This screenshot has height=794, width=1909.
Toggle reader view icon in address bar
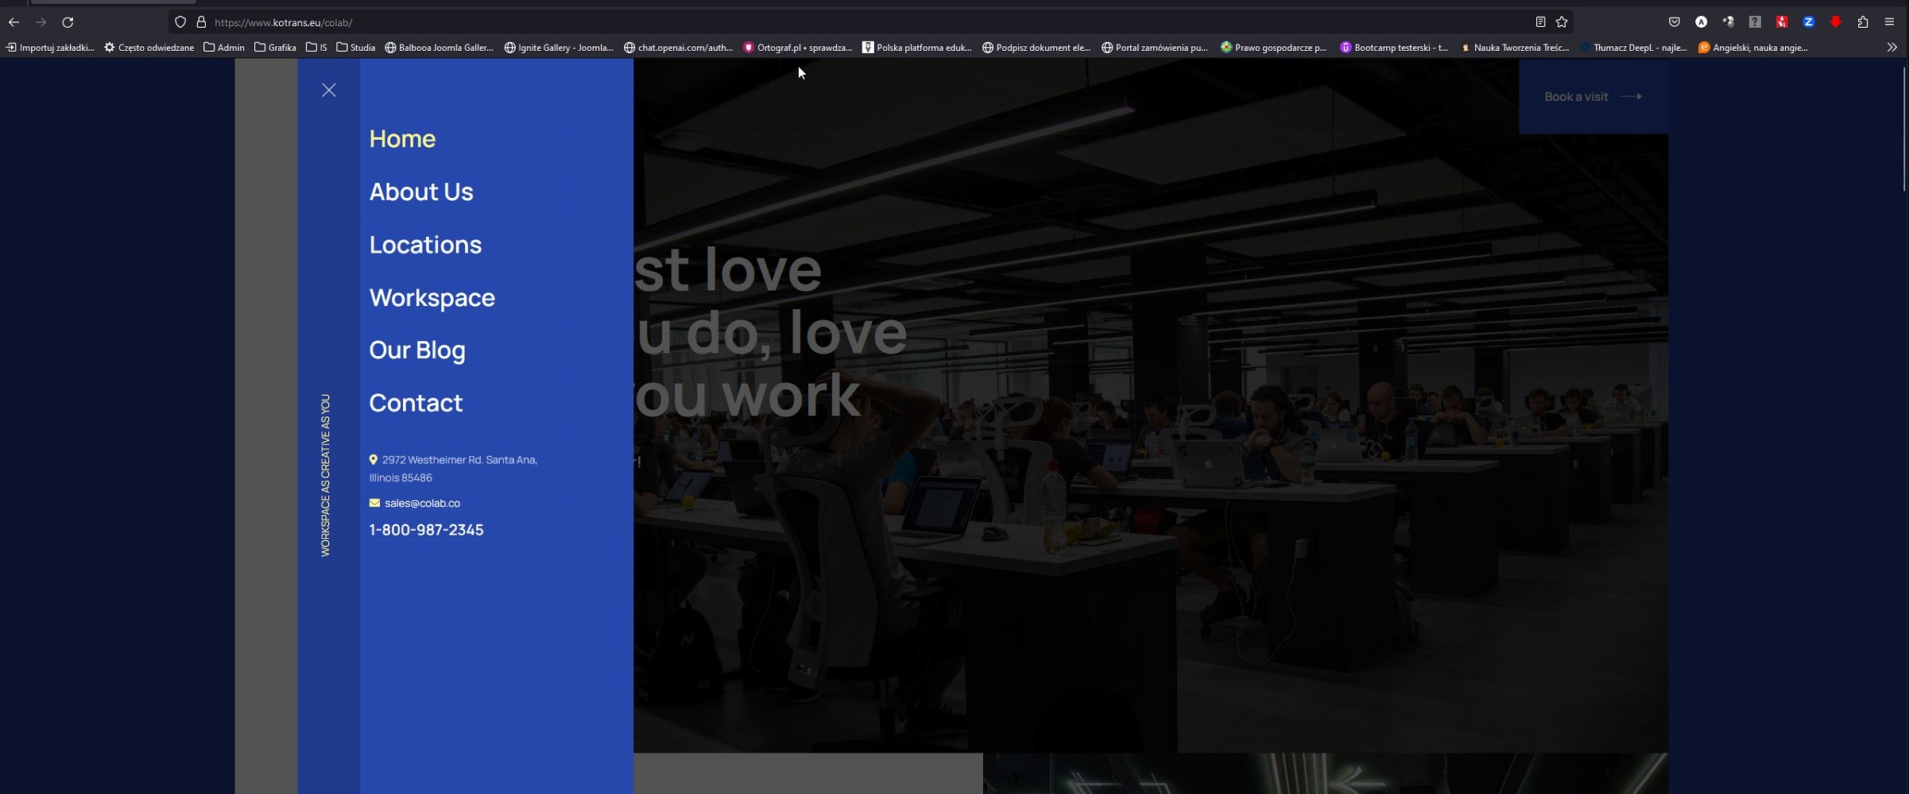1540,22
